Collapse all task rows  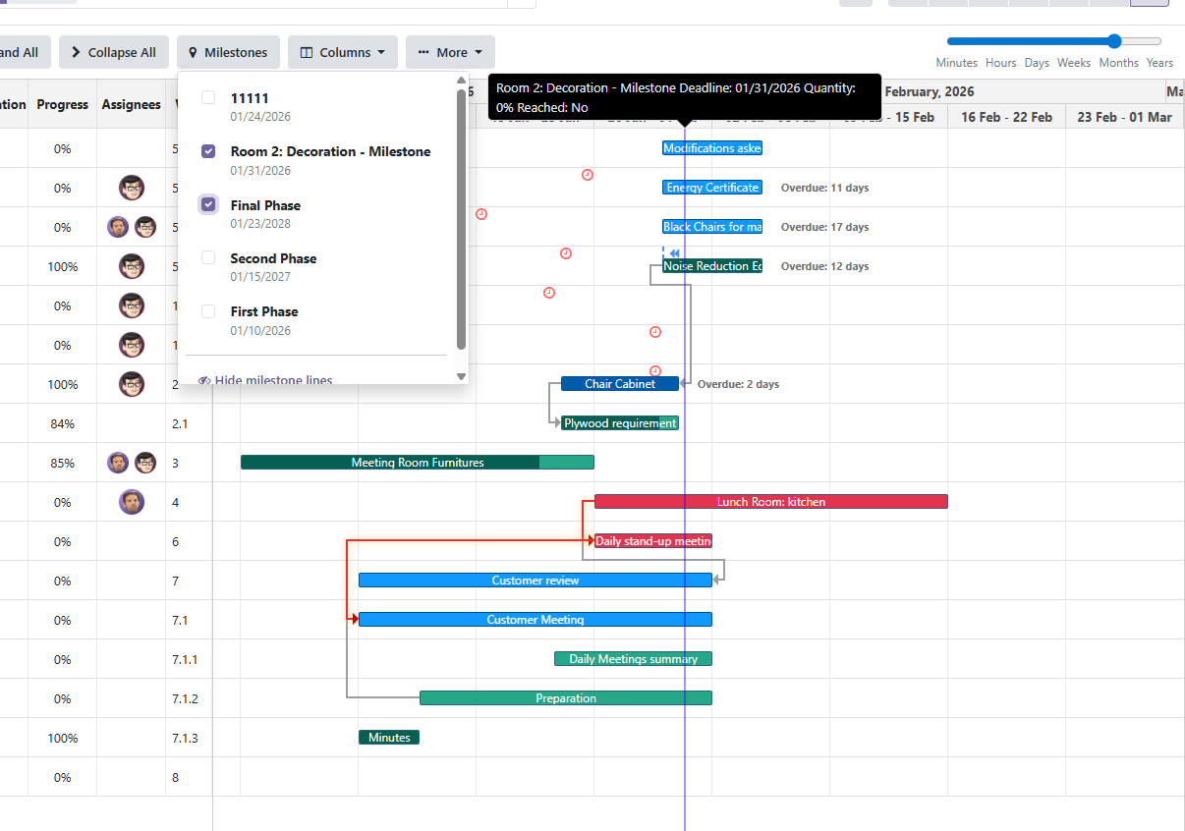114,53
